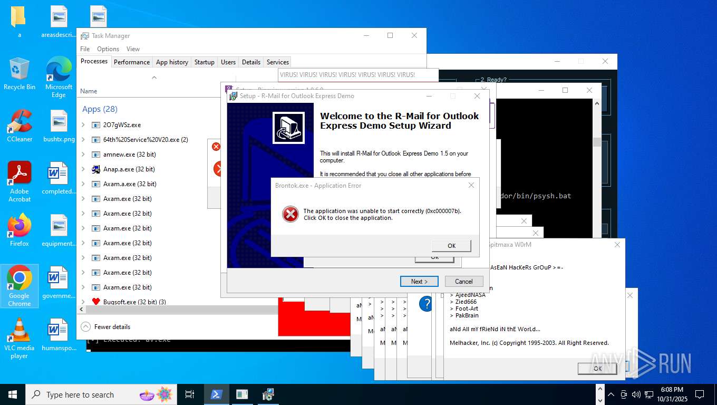Click the R-Mail setup title bar icon
The image size is (717, 405).
pos(233,96)
